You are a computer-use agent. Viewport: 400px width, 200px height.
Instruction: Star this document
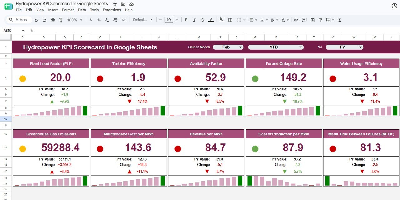(115, 4)
